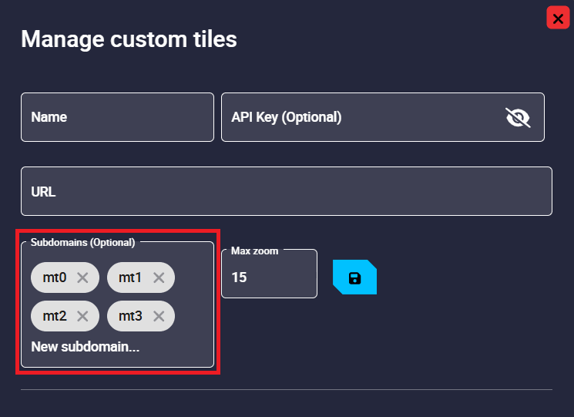The width and height of the screenshot is (574, 417).
Task: Click into the Name field
Action: coord(117,117)
